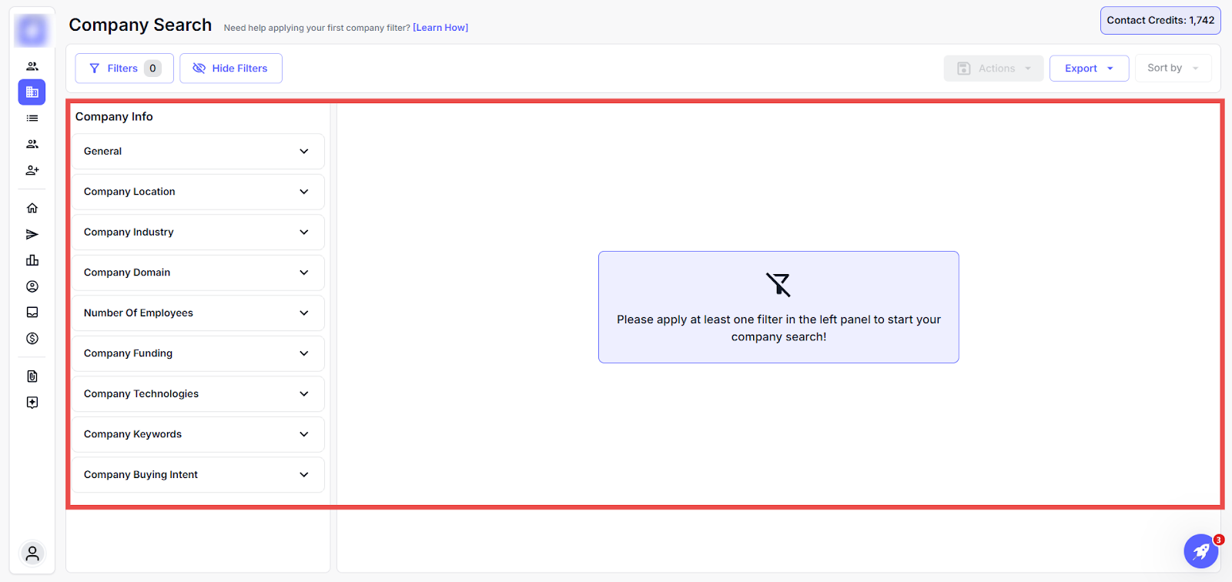Click the Contact Credits badge

point(1160,21)
